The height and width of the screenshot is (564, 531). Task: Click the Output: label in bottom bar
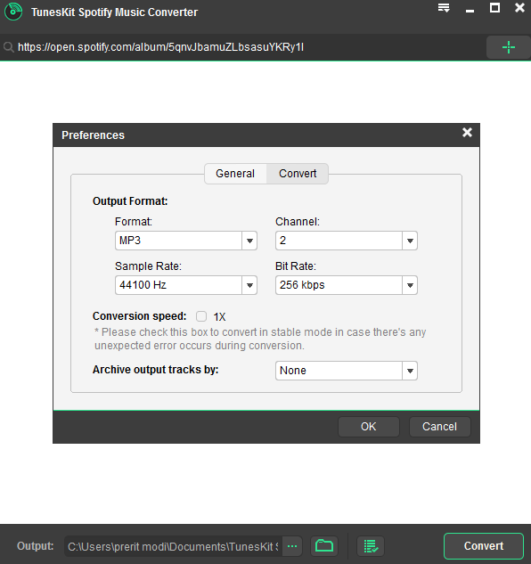(36, 546)
